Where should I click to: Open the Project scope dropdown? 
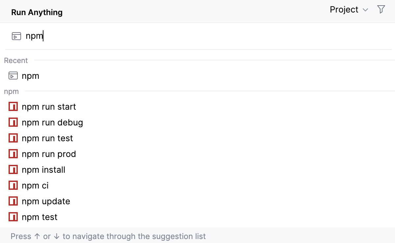(x=349, y=10)
